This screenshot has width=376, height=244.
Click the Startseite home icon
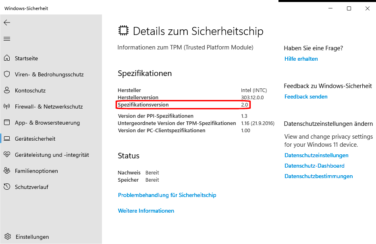pyautogui.click(x=7, y=58)
